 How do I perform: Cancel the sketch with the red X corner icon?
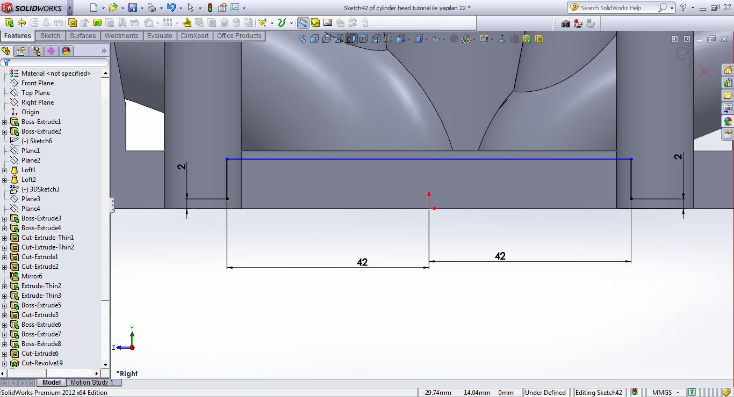click(704, 71)
